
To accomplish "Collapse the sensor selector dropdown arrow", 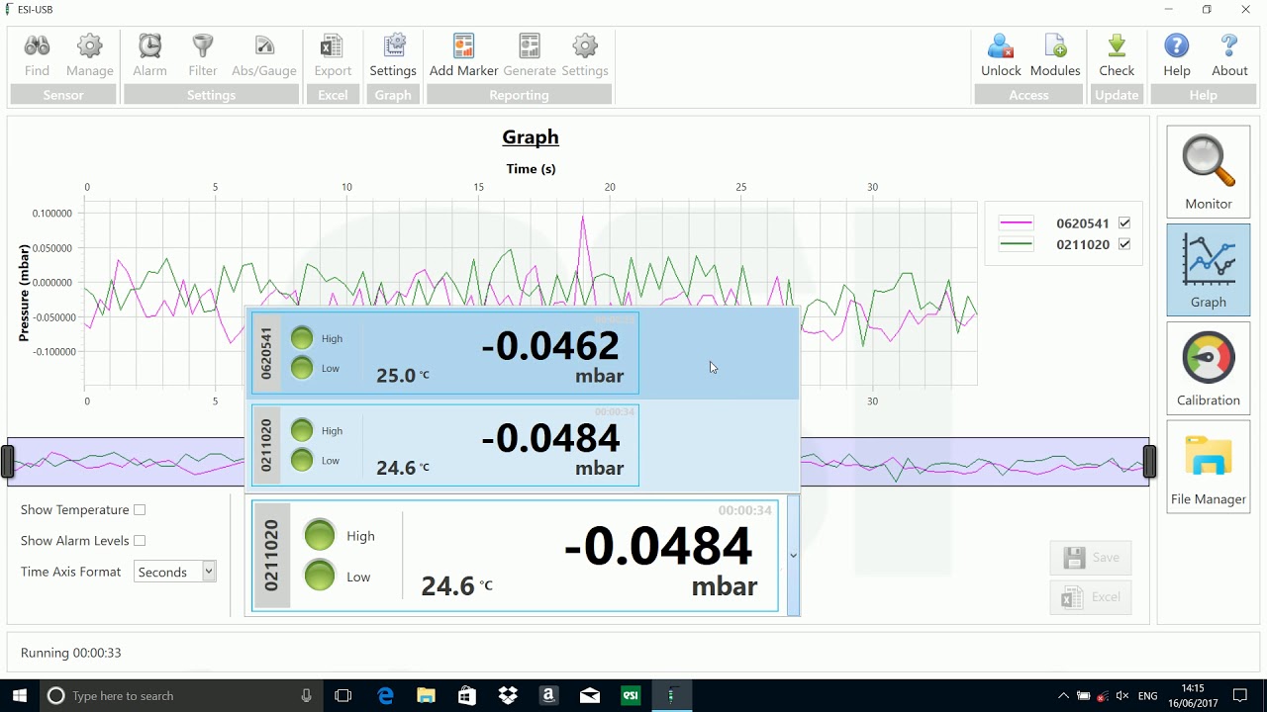I will [793, 556].
